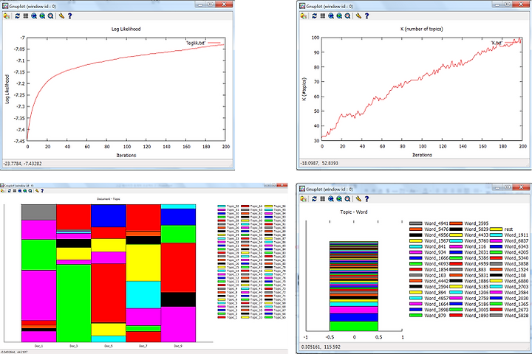This screenshot has height=354, width=532.
Task: Toggle grid in the K number of topics window
Action: coord(323,16)
